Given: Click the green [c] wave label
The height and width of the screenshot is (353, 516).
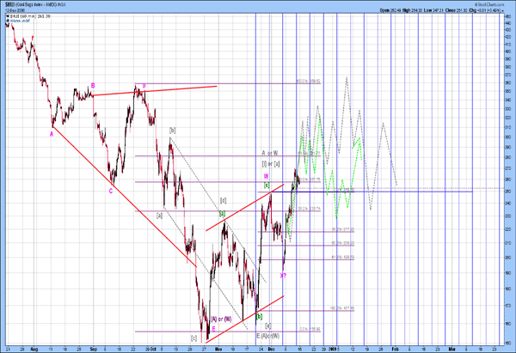Looking at the screenshot, I should pyautogui.click(x=267, y=185).
